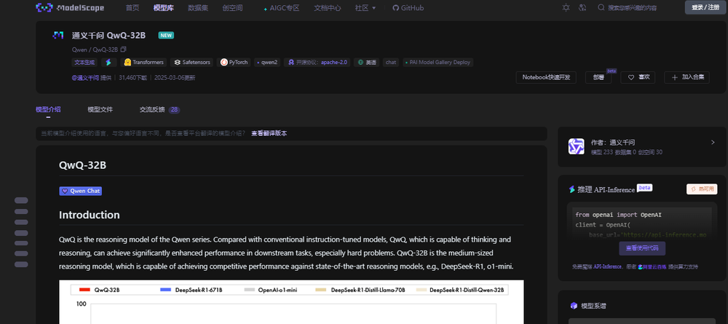Open the ModelScope logo home link
This screenshot has height=324, width=728.
click(70, 7)
